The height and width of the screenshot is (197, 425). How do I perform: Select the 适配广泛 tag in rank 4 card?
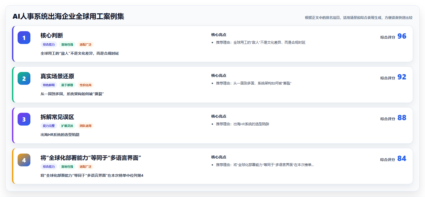86,167
